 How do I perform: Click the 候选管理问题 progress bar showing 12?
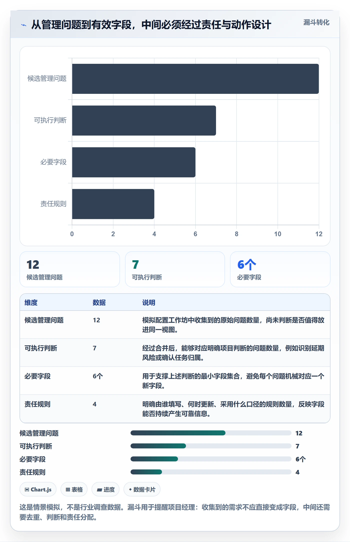click(211, 433)
